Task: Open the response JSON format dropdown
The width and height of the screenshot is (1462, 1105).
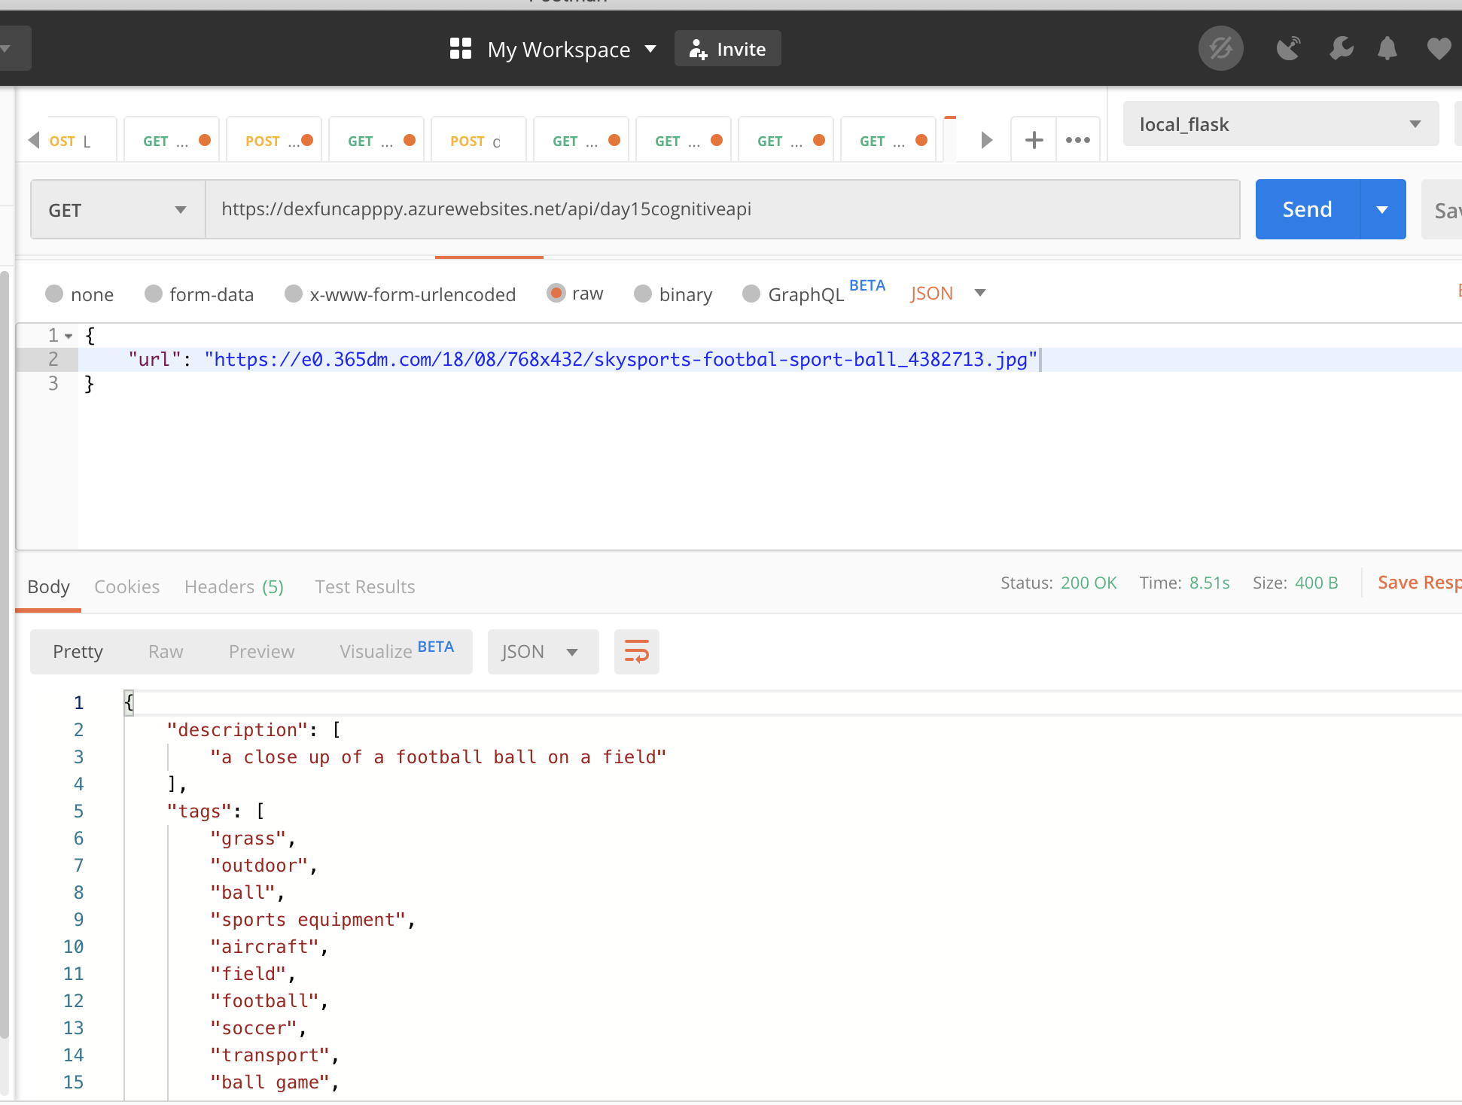Action: 542,652
